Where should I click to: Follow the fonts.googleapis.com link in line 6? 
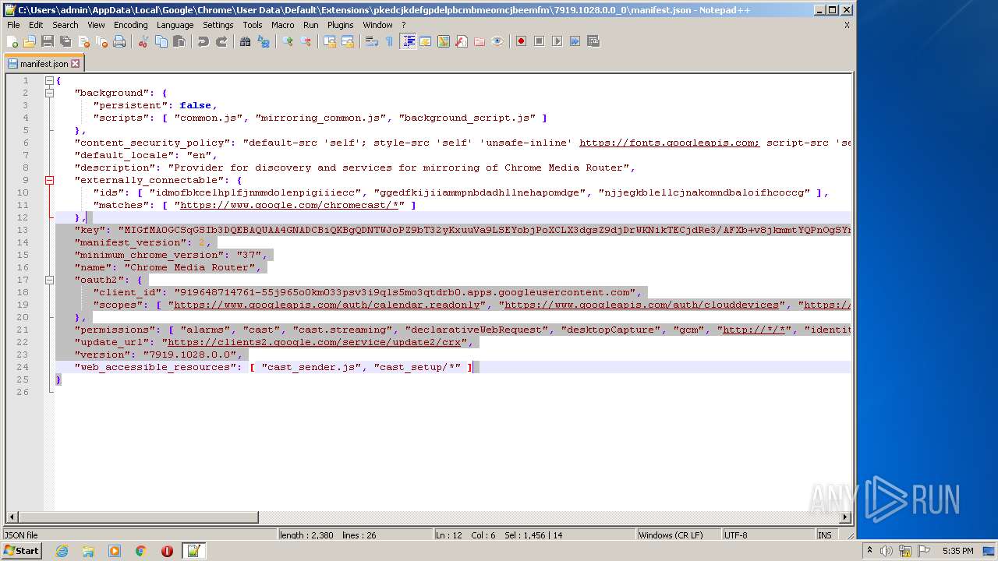click(670, 143)
